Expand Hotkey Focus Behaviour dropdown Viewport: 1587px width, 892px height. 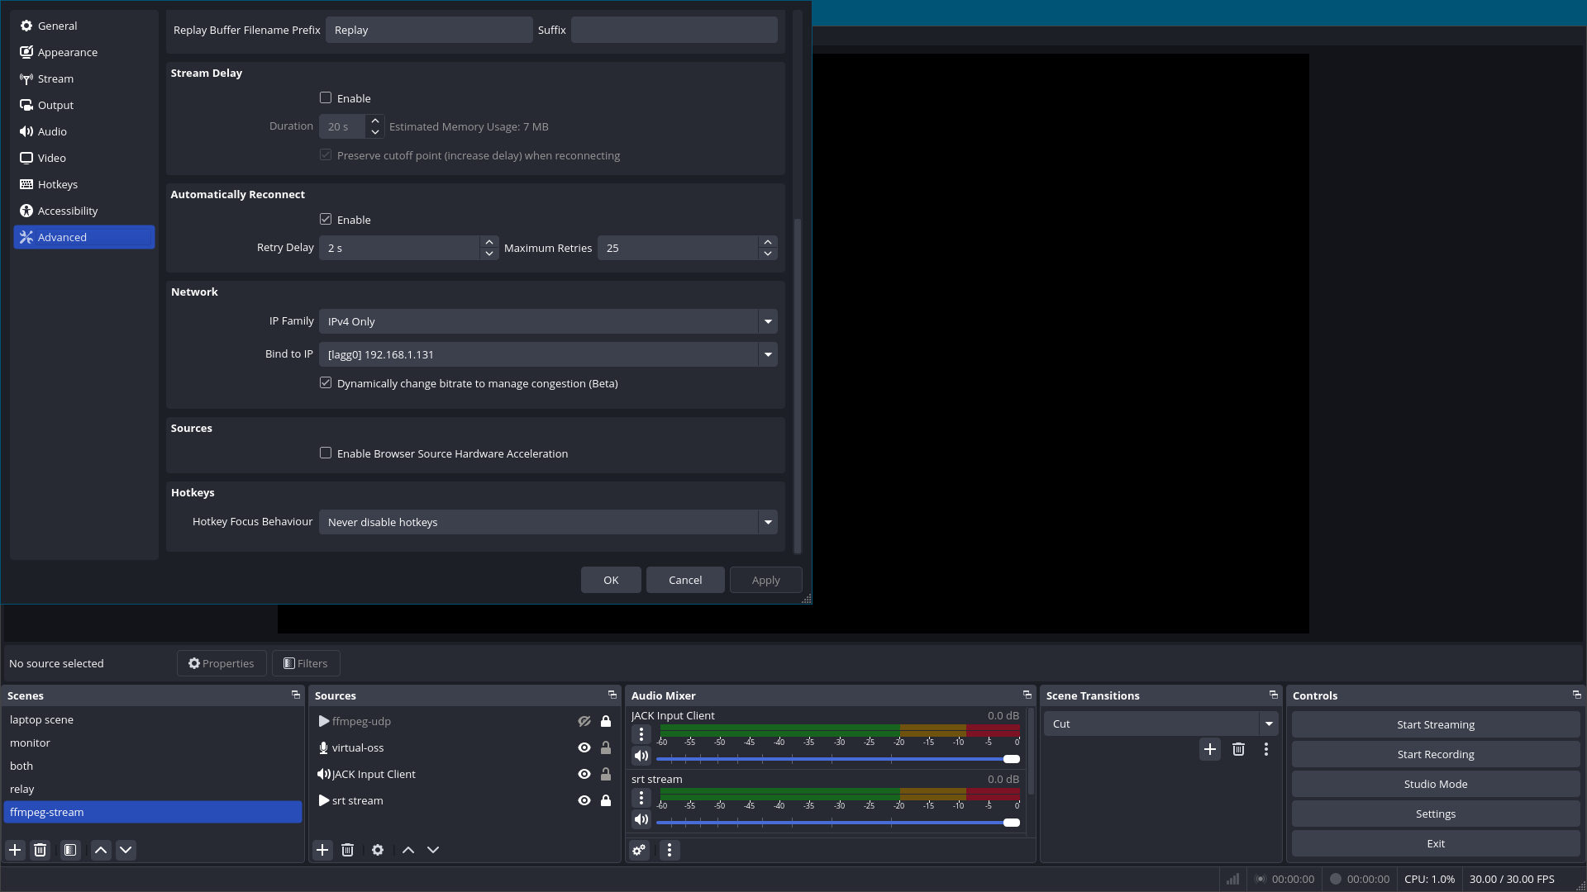[547, 522]
